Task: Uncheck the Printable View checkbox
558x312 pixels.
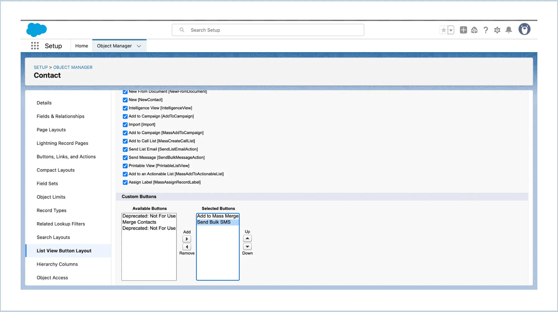Action: 125,166
